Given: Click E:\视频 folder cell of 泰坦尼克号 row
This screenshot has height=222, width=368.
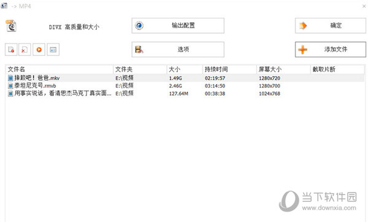Looking at the screenshot, I should (125, 86).
